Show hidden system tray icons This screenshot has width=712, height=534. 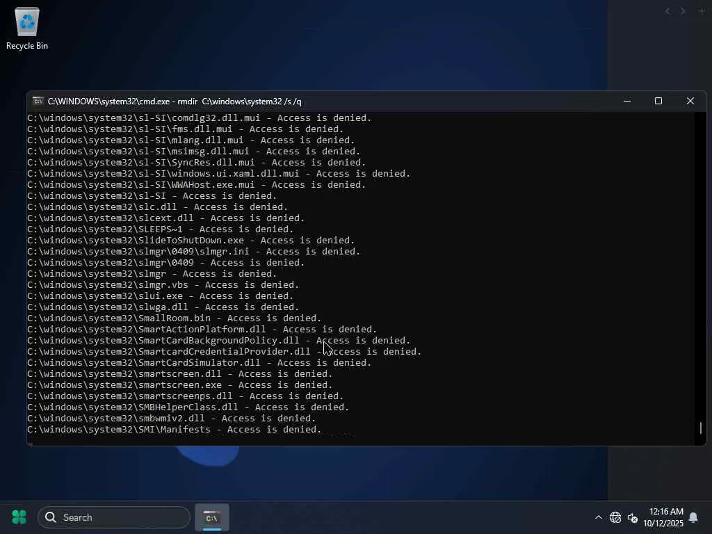point(599,517)
